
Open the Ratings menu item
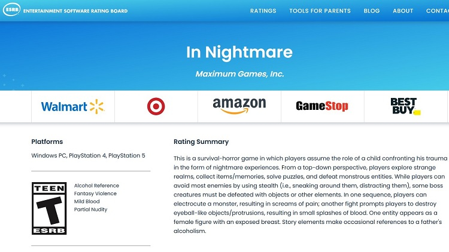point(263,11)
